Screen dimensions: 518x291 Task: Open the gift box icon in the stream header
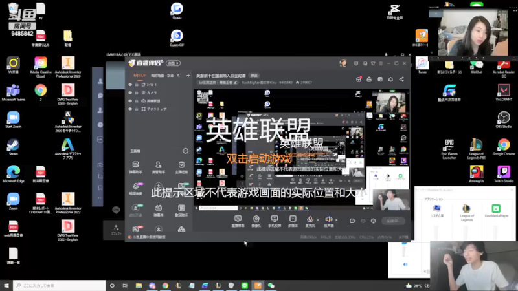click(359, 79)
